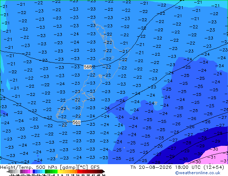Pick the cyan legend swatch
Viewport: 228px width, 176px height.
pos(44,171)
